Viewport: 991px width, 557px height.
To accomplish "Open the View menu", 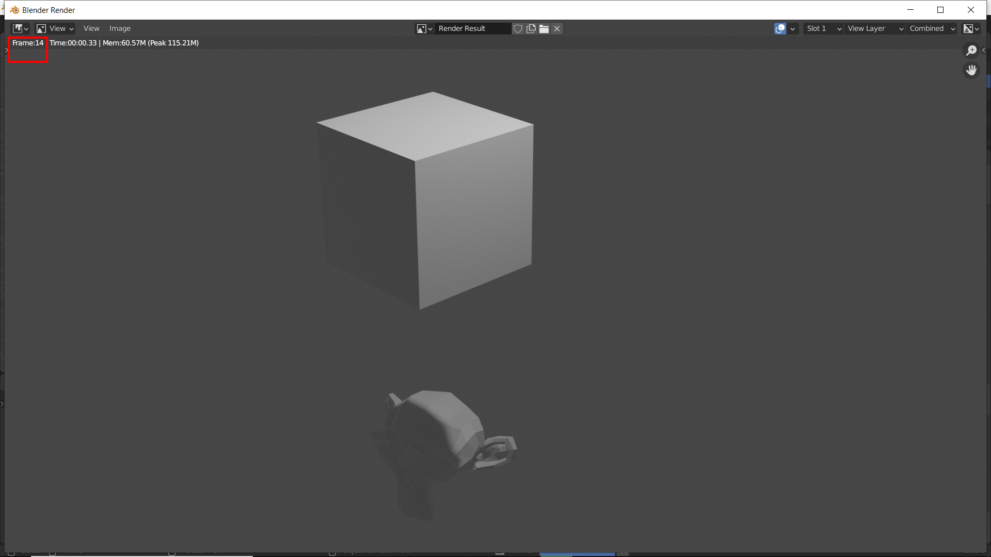I will coord(91,28).
